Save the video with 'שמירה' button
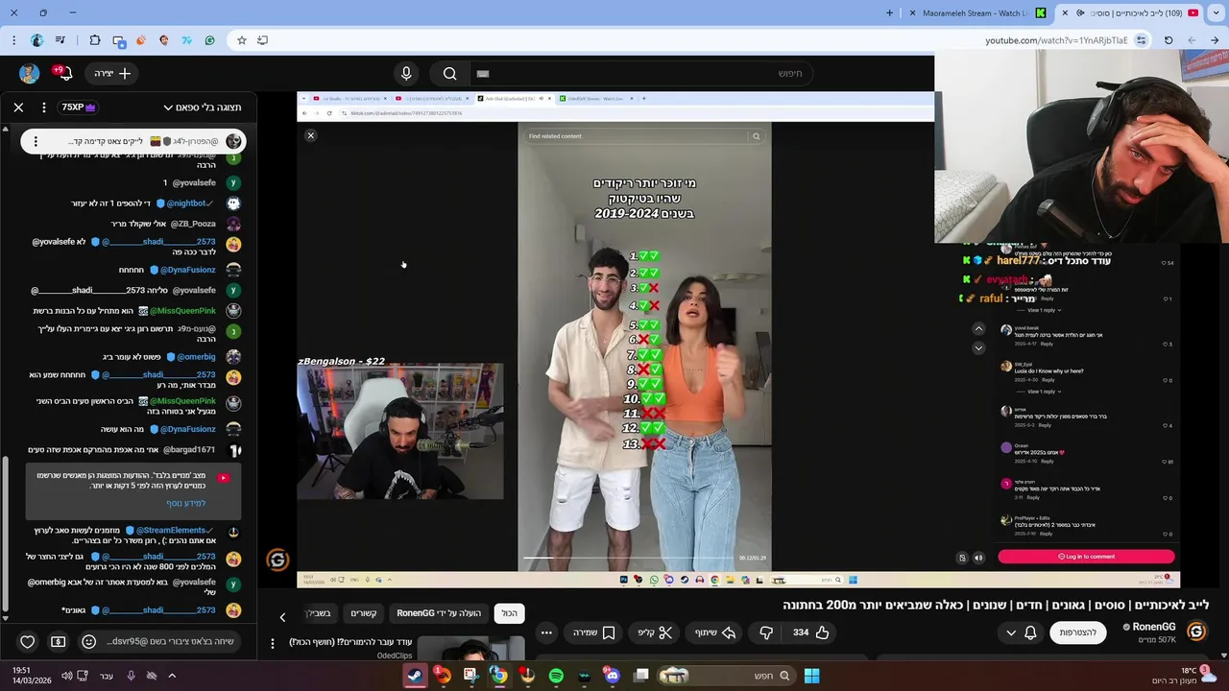Screen dimensions: 1229x691 594,632
